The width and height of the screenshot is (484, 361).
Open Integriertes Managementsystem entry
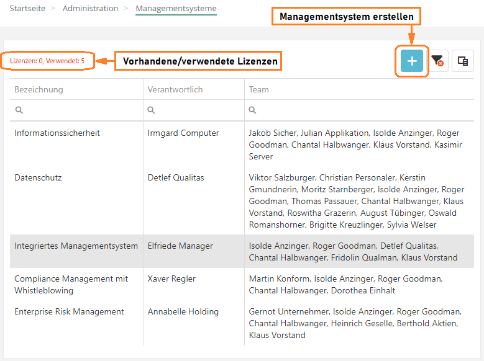tap(76, 246)
